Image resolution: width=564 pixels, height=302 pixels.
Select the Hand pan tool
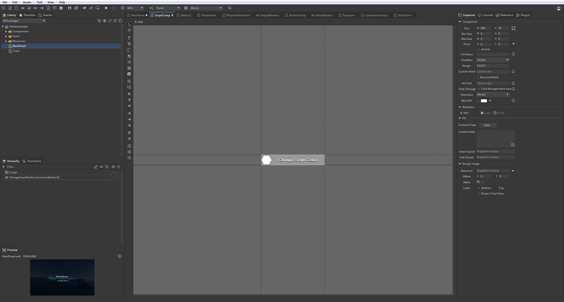[129, 31]
